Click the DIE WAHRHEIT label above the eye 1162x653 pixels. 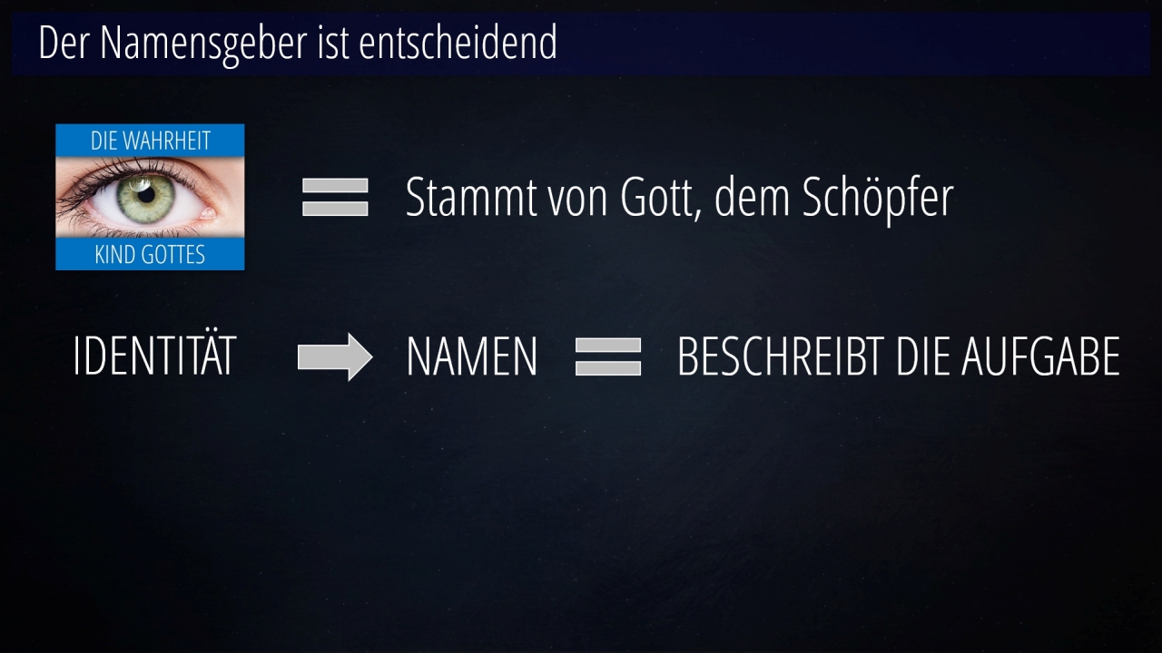tap(150, 141)
